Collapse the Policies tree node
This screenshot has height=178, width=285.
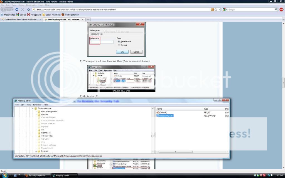[x=36, y=151]
